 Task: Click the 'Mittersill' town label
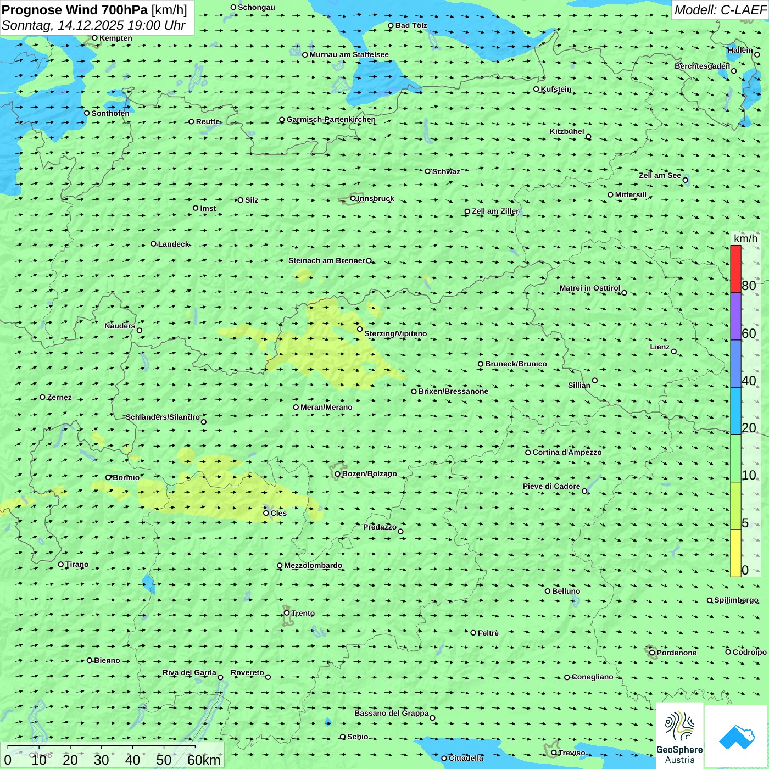[x=631, y=194]
